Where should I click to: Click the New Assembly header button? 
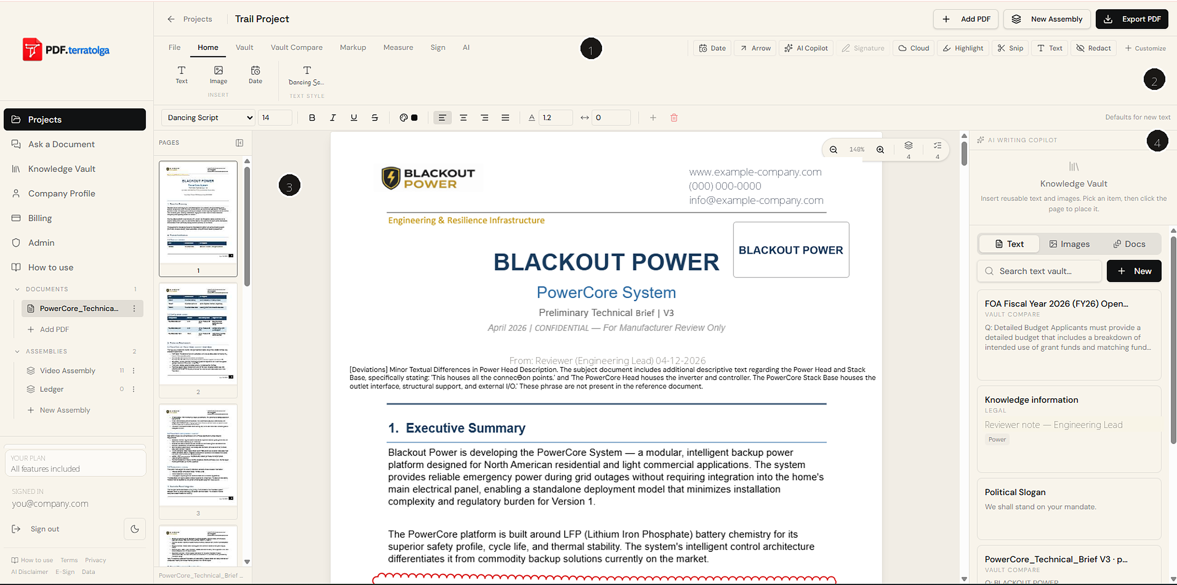click(x=1047, y=19)
